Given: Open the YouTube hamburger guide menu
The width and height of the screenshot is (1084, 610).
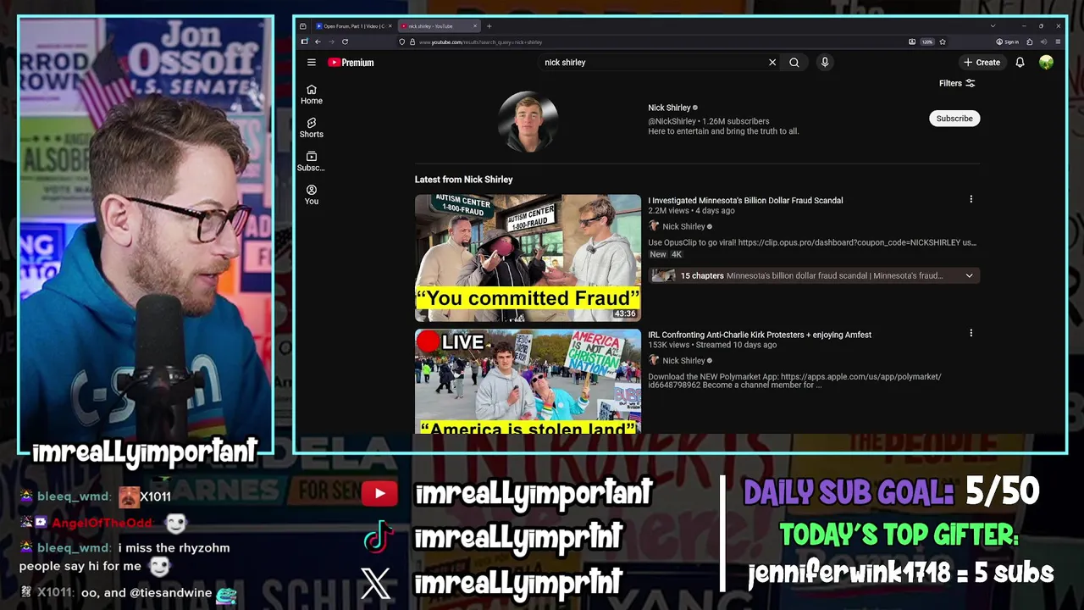Looking at the screenshot, I should click(312, 63).
